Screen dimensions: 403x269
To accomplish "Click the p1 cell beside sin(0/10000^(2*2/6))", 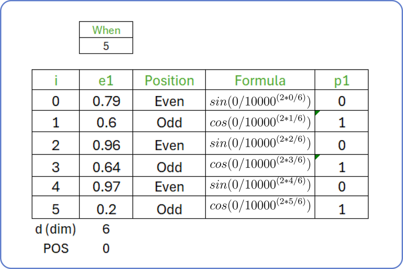I will pos(341,145).
